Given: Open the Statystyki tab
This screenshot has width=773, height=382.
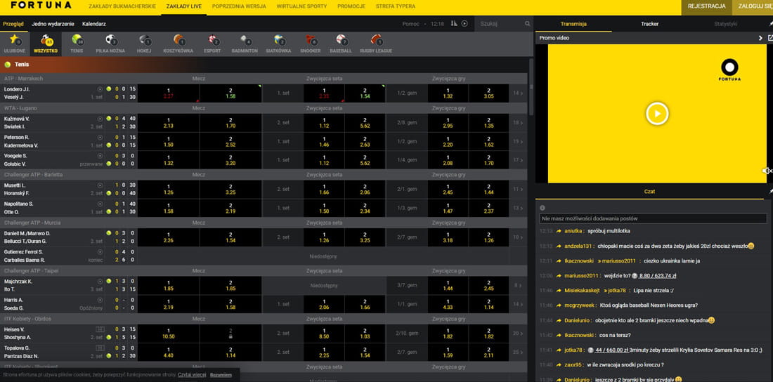Looking at the screenshot, I should pos(726,24).
